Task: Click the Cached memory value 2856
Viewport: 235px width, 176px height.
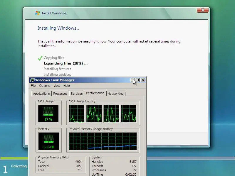Action: tap(79, 166)
